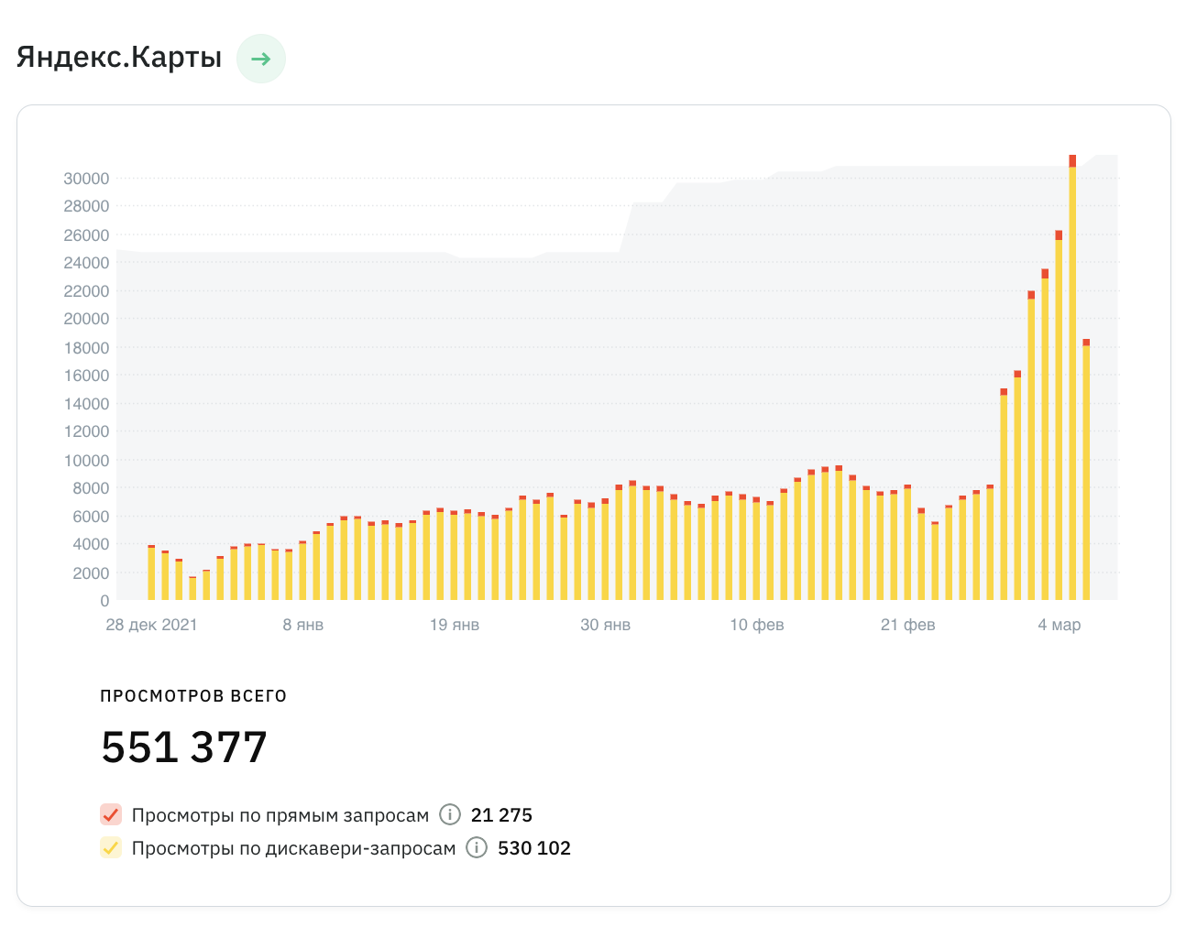1186x927 pixels.
Task: Click the 28 дек 2021 axis label
Action: point(151,625)
